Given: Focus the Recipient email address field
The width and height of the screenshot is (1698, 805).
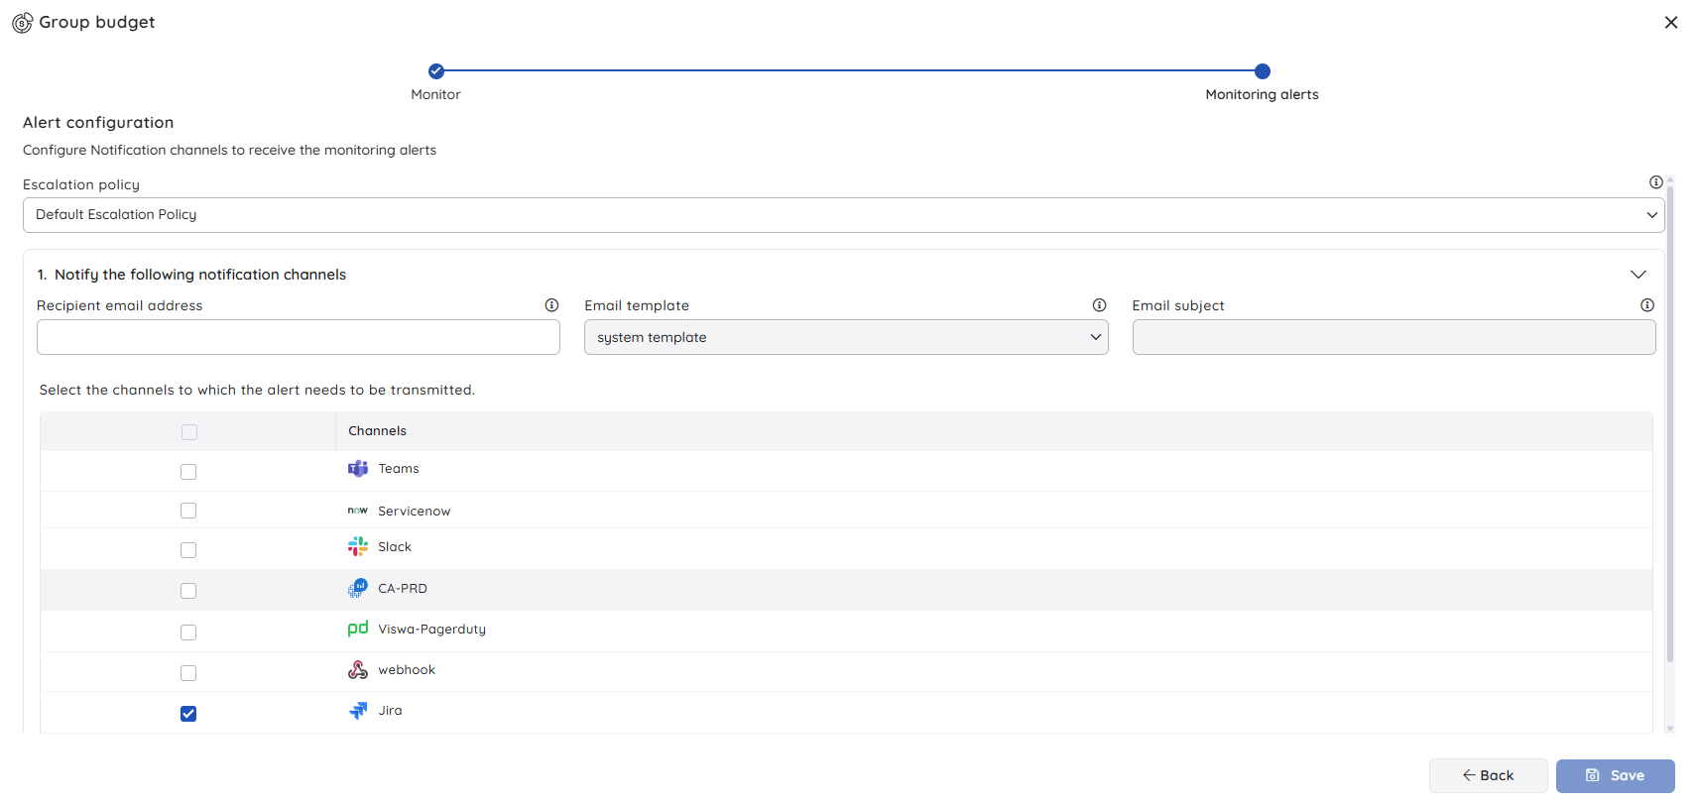Looking at the screenshot, I should point(299,337).
